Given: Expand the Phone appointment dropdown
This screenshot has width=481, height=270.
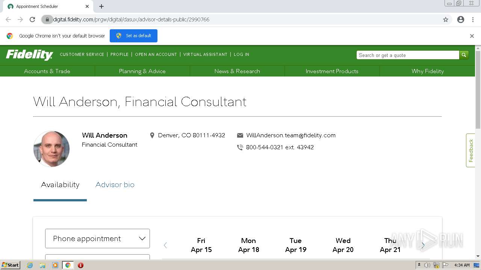Looking at the screenshot, I should 97,238.
